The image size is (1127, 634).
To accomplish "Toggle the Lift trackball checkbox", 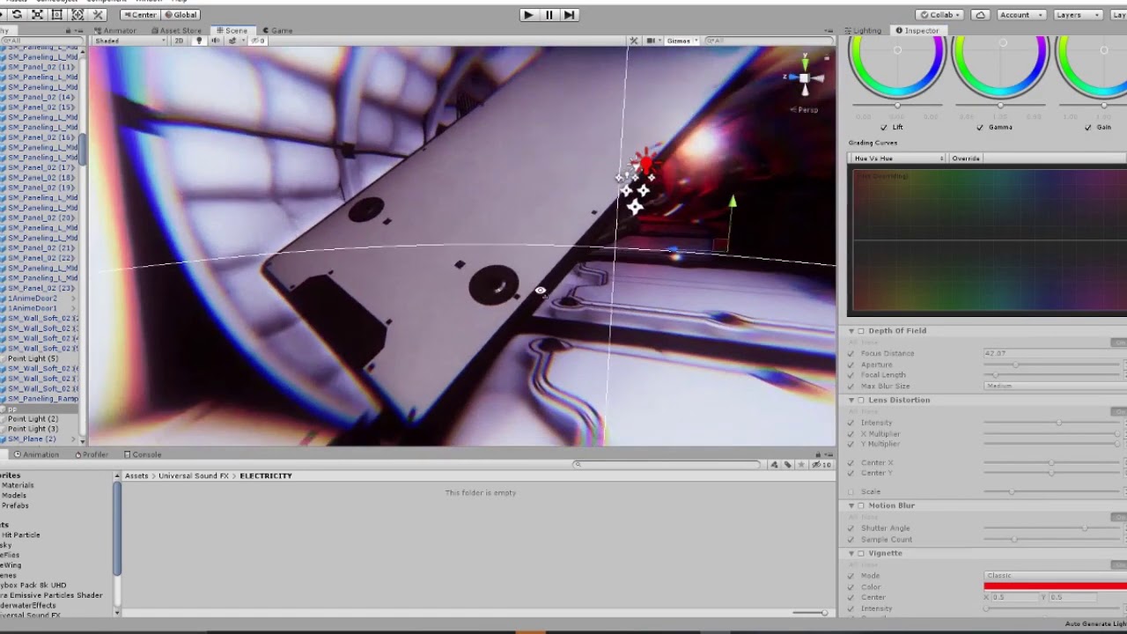I will (x=884, y=127).
